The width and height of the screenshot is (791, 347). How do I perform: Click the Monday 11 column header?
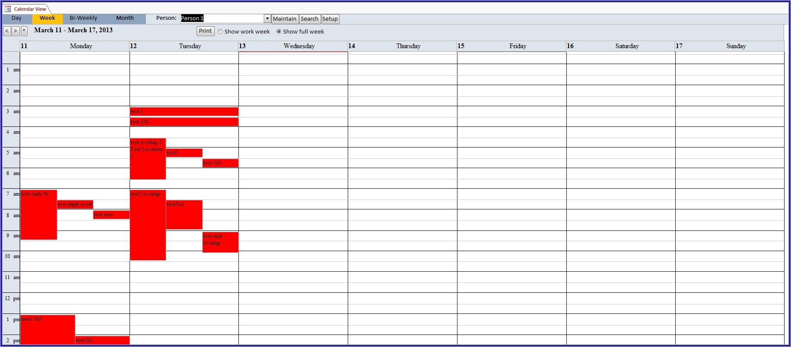tap(75, 46)
